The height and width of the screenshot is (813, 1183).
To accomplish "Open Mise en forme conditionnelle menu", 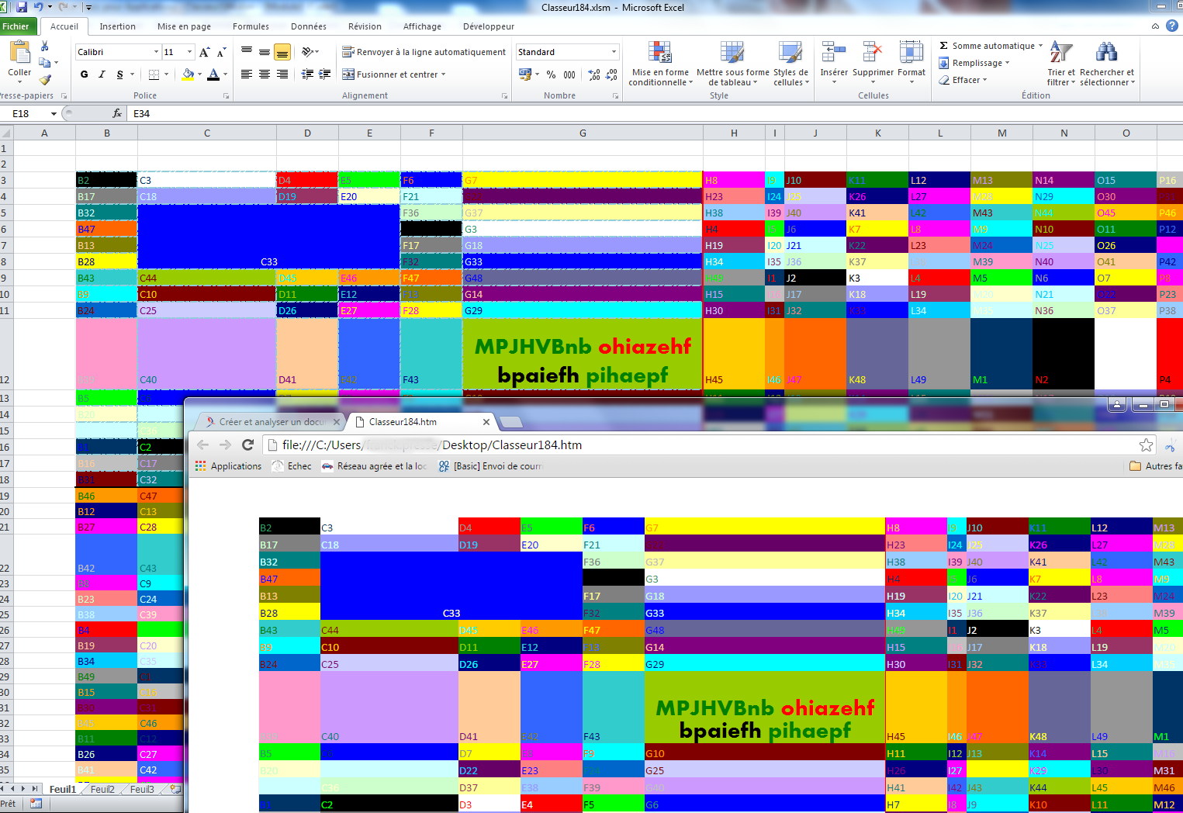I will click(x=660, y=63).
